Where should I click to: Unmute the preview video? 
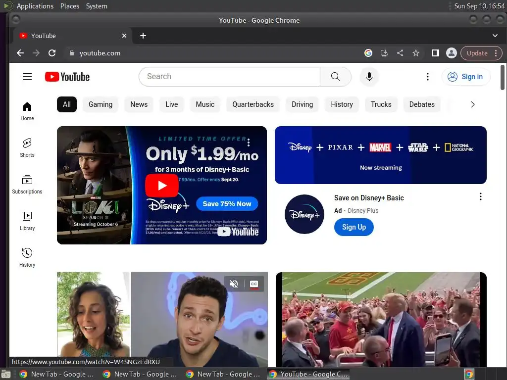pyautogui.click(x=234, y=284)
